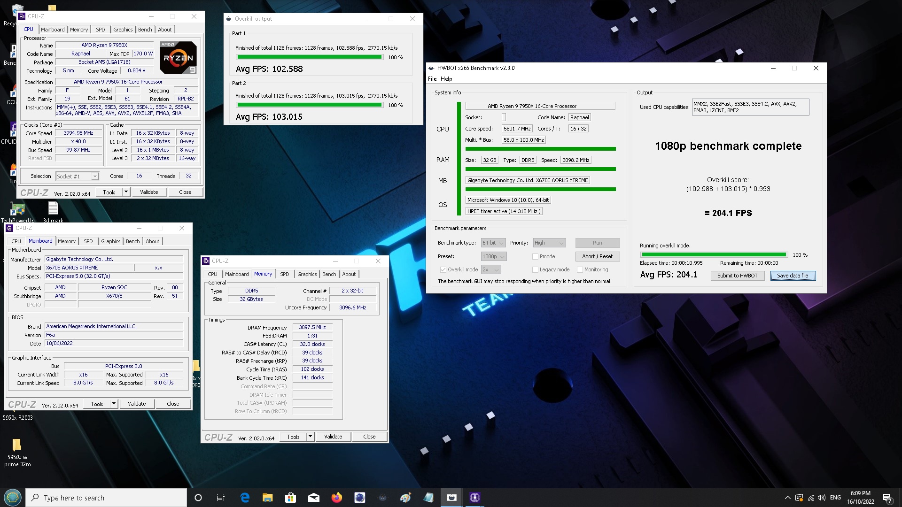The width and height of the screenshot is (902, 507).
Task: Click the CPU-Z title bar icon of the Memory window
Action: [x=206, y=261]
